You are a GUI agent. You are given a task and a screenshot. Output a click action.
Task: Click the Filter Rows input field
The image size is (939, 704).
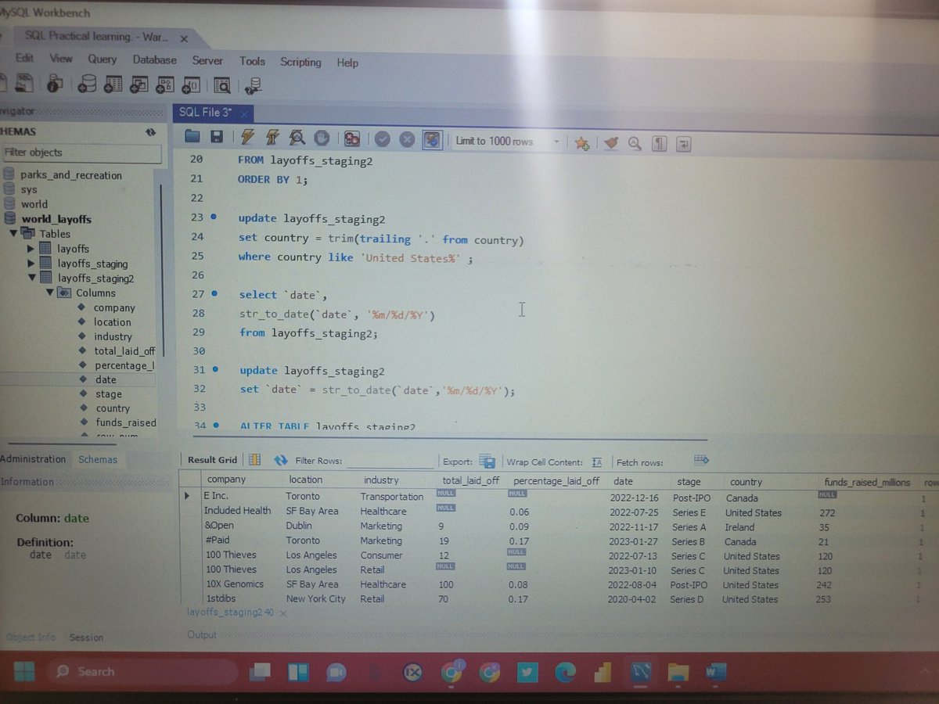pyautogui.click(x=390, y=462)
